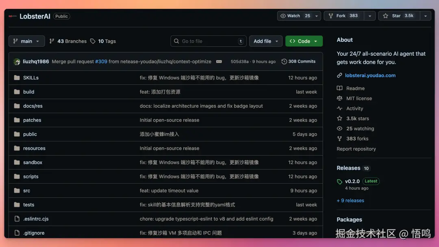
Task: Open the Activity link in About
Action: 354,108
